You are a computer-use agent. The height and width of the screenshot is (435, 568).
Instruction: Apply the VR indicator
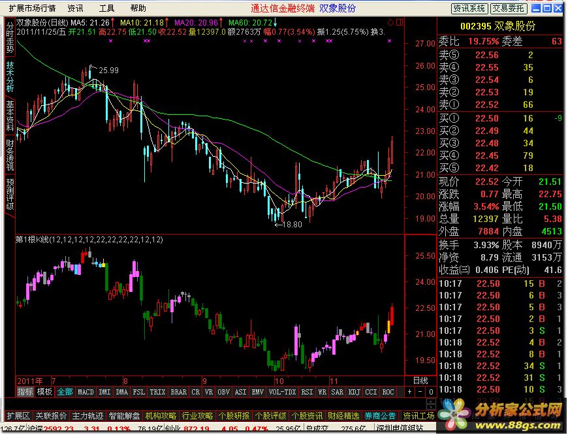tap(209, 392)
